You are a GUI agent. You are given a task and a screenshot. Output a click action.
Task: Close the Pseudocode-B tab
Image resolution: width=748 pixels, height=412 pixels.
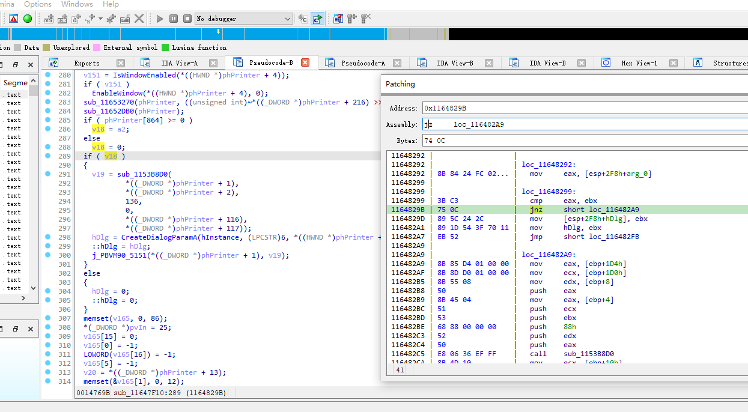(305, 62)
